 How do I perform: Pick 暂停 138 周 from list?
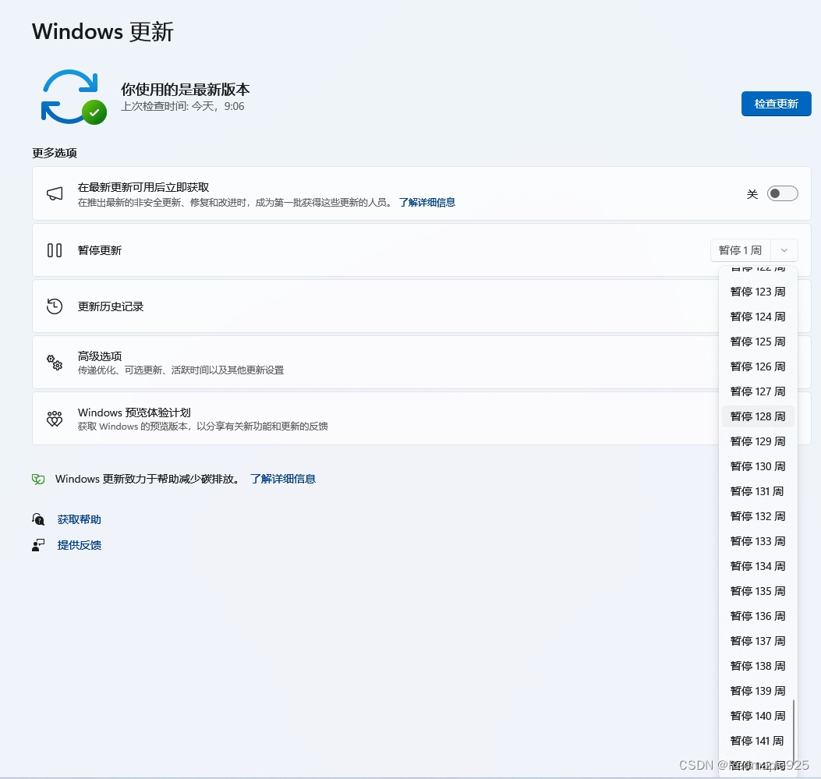(x=758, y=666)
